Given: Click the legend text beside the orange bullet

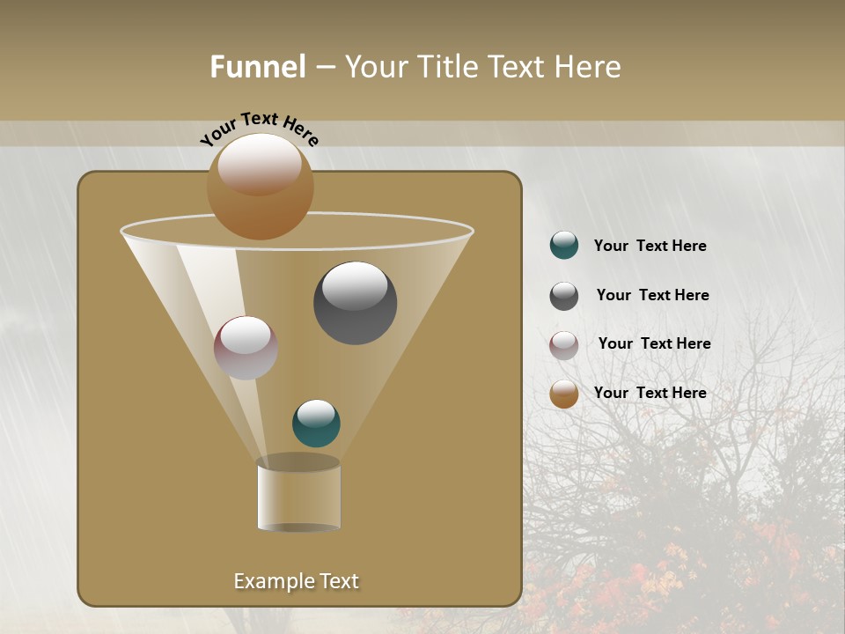Looking at the screenshot, I should coord(650,393).
